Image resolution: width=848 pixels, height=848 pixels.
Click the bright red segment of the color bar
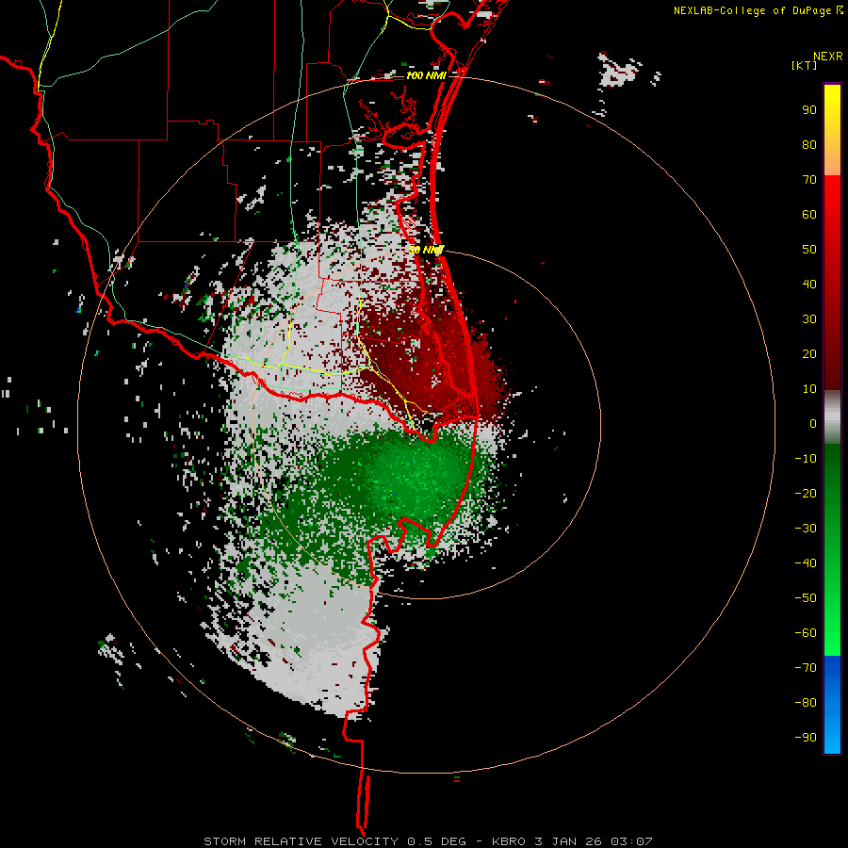tap(832, 281)
